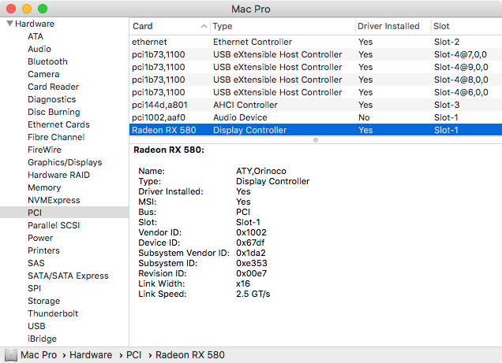Screen dimensions: 502x363
Task: Sort by Driver Installed column header
Action: pyautogui.click(x=393, y=26)
